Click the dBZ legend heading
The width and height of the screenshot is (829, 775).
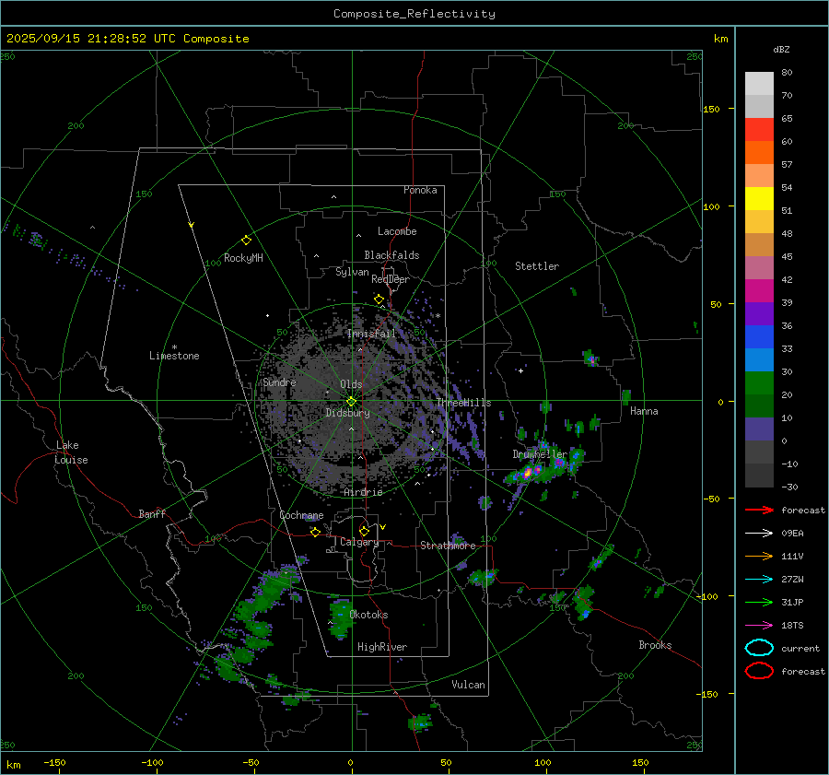[x=781, y=49]
